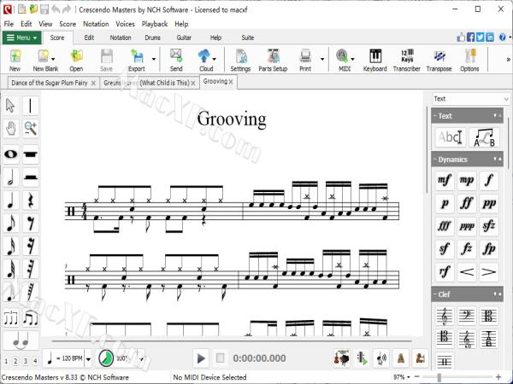Select the TAB clef
This screenshot has height=384, width=513.
coord(489,339)
